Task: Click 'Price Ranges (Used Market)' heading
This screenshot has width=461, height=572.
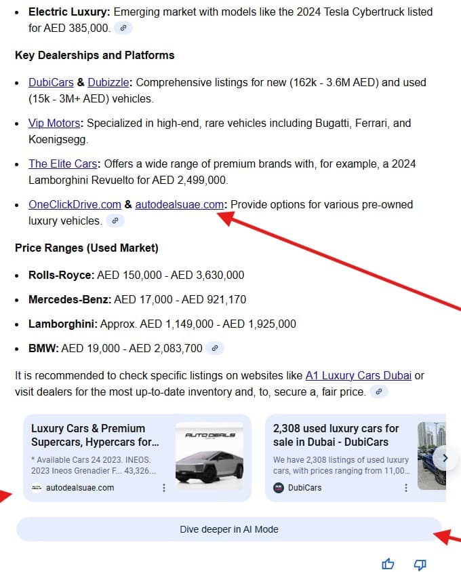Action: click(87, 248)
